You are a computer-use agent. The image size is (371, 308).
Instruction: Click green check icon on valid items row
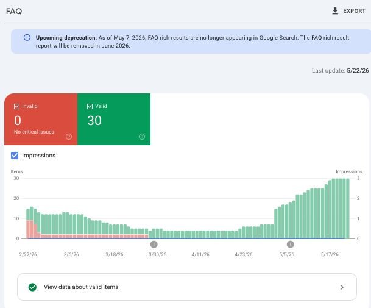[x=32, y=287]
